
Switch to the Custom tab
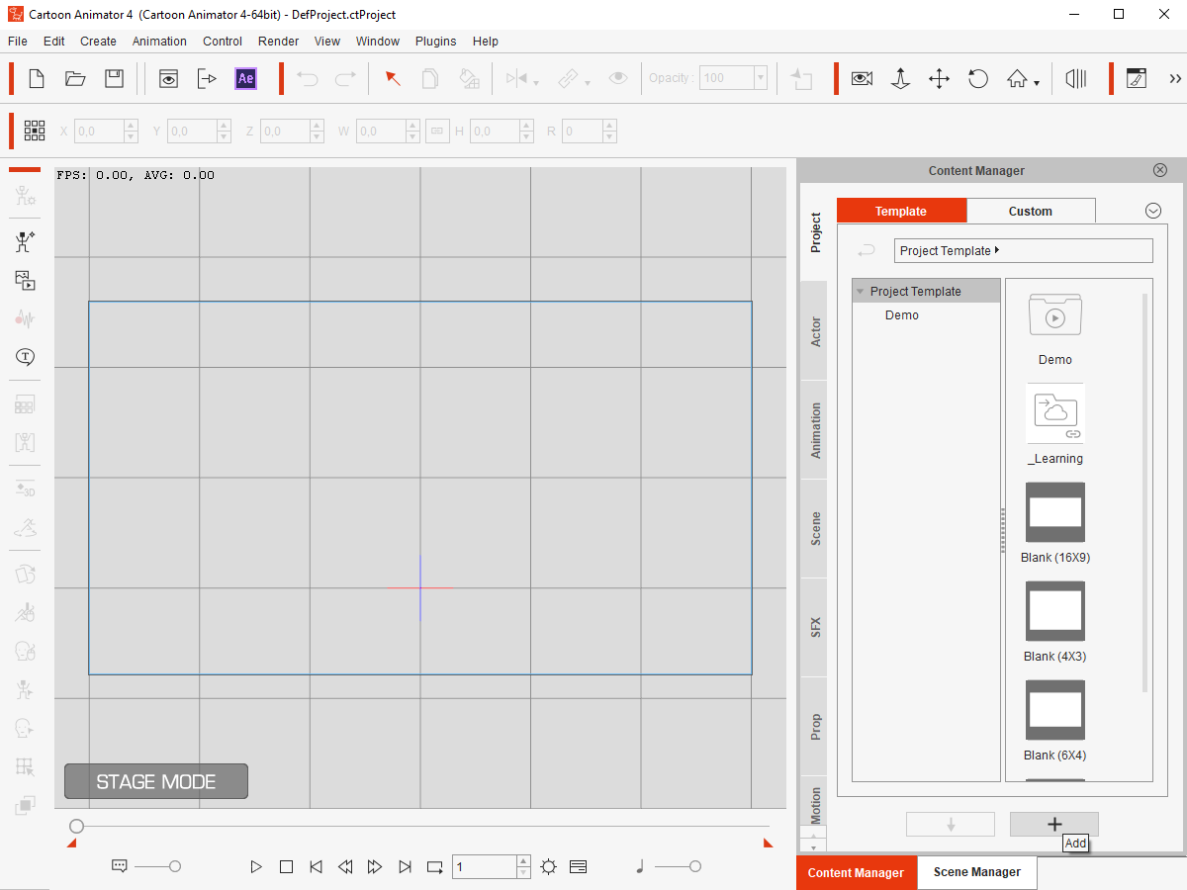click(x=1030, y=212)
